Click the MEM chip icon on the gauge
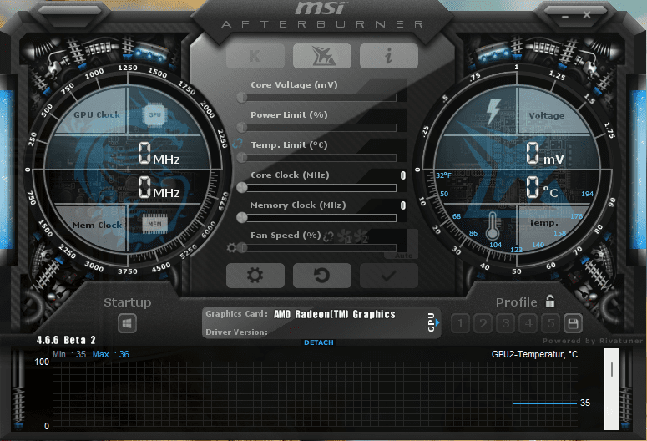The height and width of the screenshot is (441, 647). [x=154, y=224]
